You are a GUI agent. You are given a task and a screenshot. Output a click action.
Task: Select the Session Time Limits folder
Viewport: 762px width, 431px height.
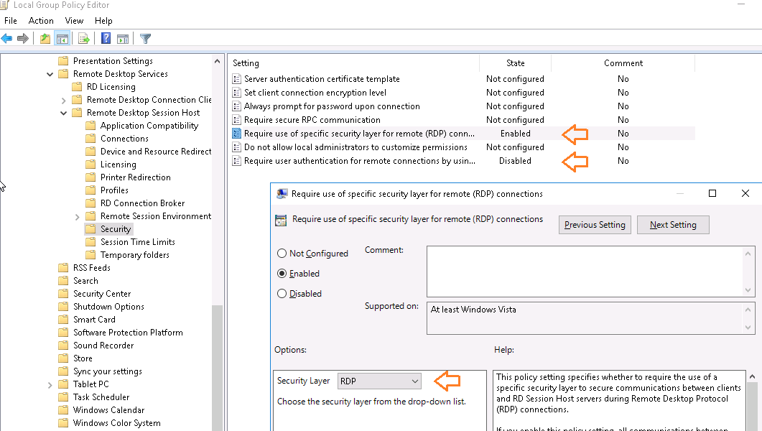click(137, 242)
